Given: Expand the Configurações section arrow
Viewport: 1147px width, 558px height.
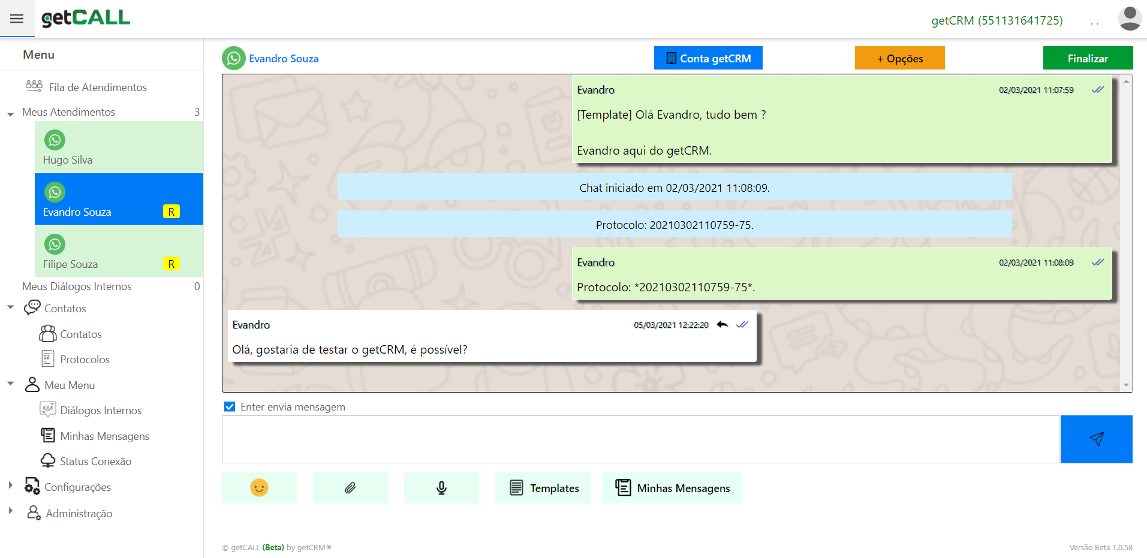Looking at the screenshot, I should pos(11,485).
